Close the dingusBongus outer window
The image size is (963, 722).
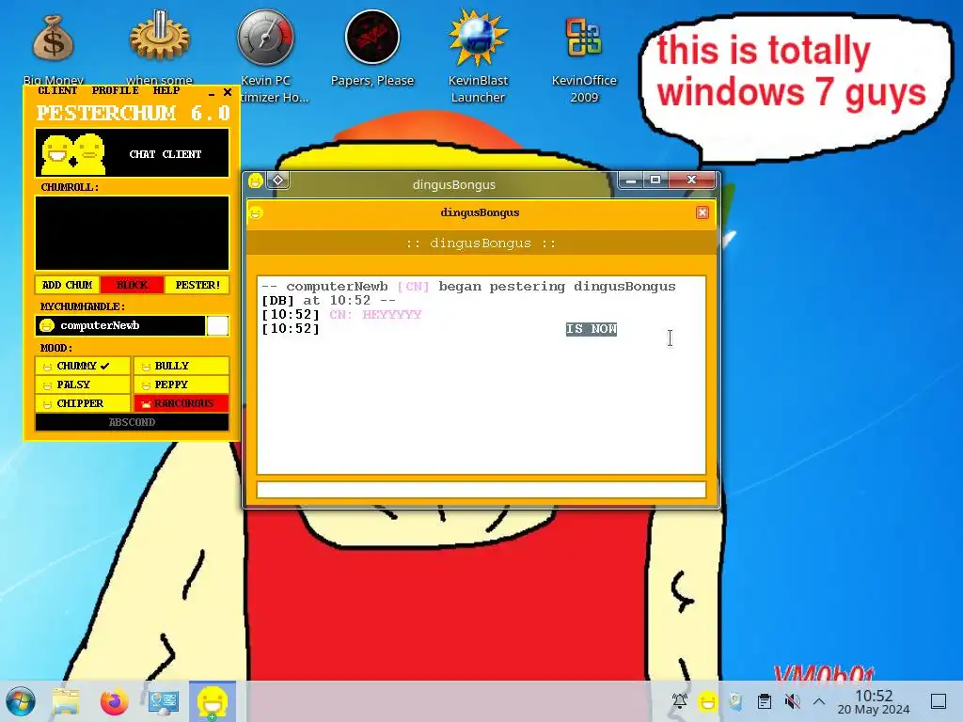click(x=691, y=180)
